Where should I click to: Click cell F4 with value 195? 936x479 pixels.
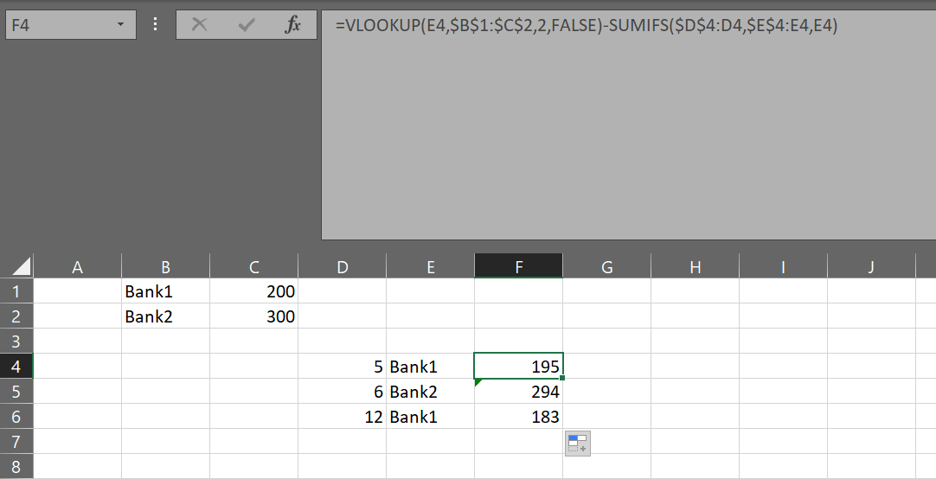pyautogui.click(x=519, y=367)
